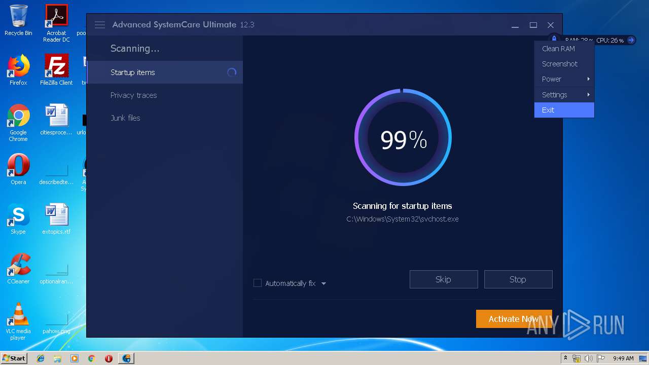Click the network icon in system tray

point(576,358)
